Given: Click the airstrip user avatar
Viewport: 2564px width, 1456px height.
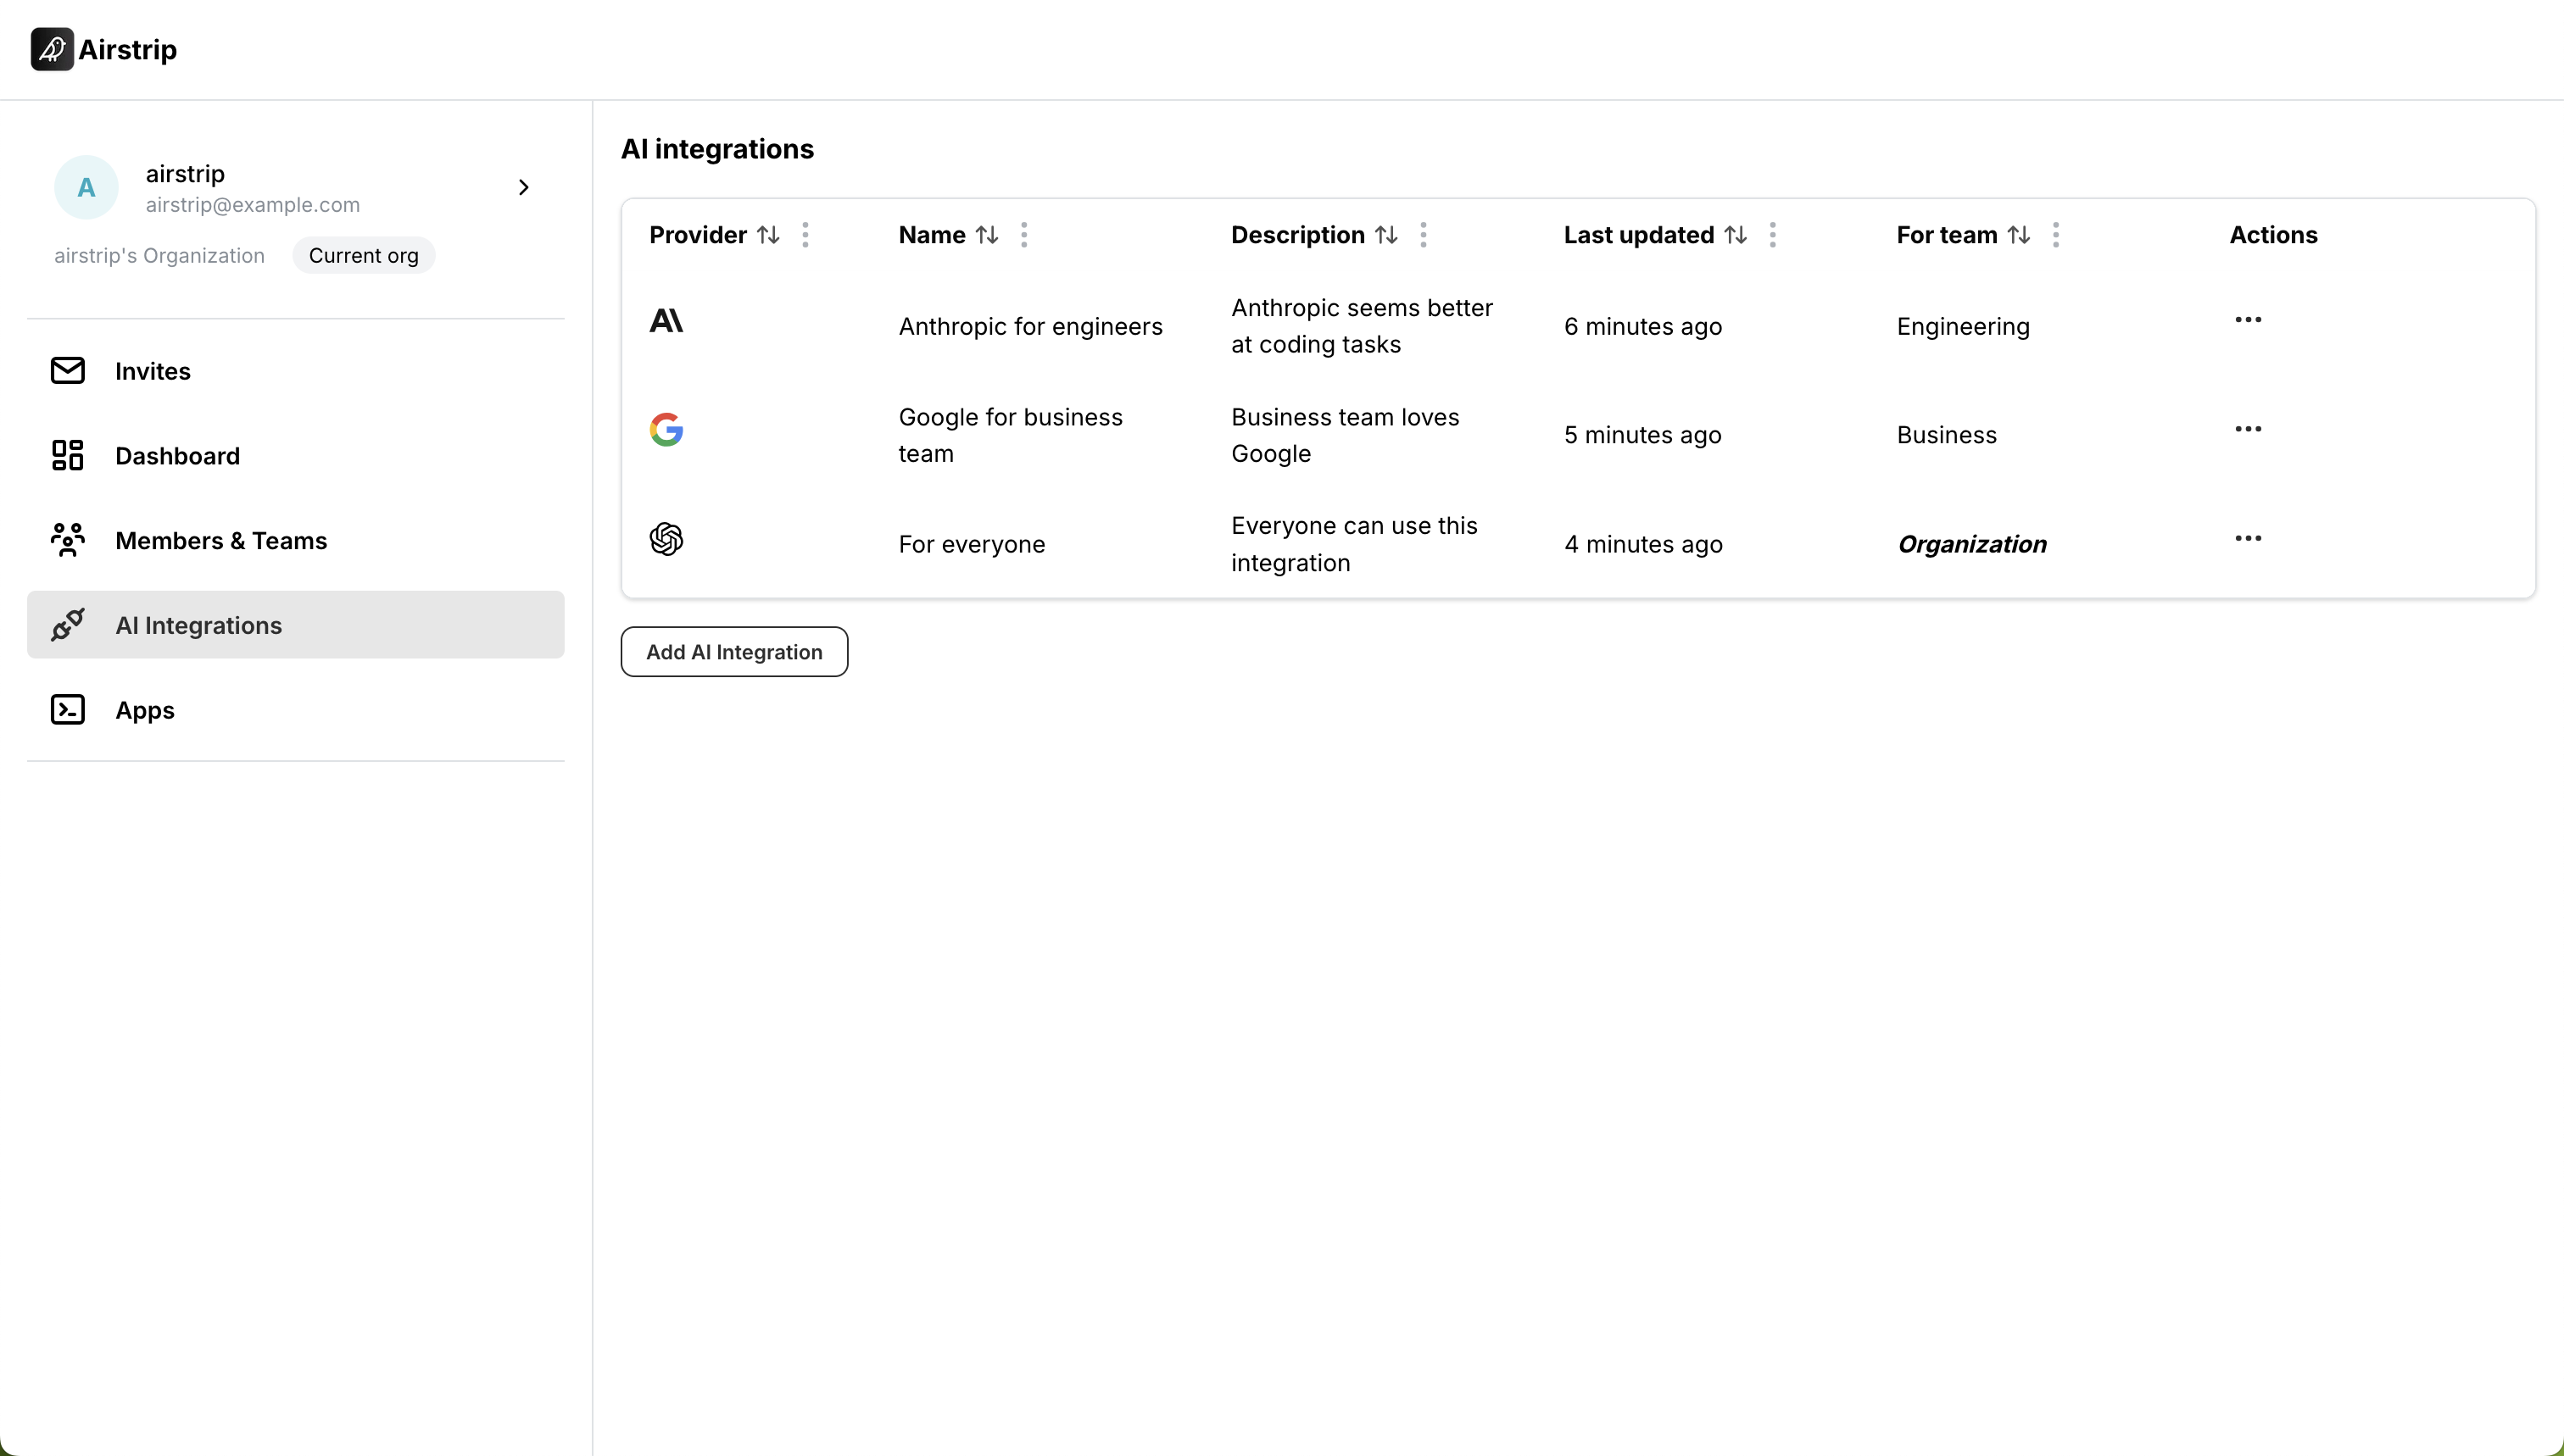Looking at the screenshot, I should pos(86,188).
